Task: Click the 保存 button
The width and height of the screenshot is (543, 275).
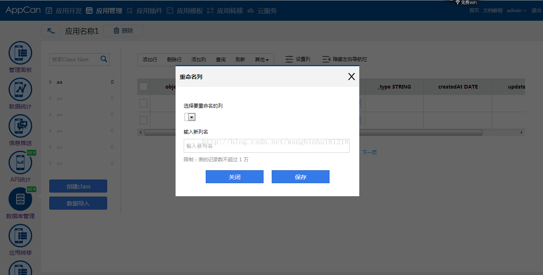Action: (x=301, y=177)
